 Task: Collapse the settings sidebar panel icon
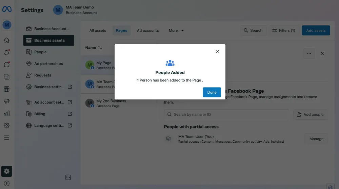[68, 178]
